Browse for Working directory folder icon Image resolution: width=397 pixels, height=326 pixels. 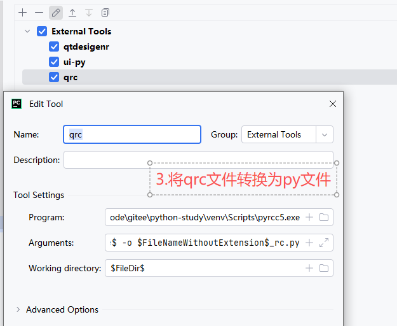coord(324,268)
